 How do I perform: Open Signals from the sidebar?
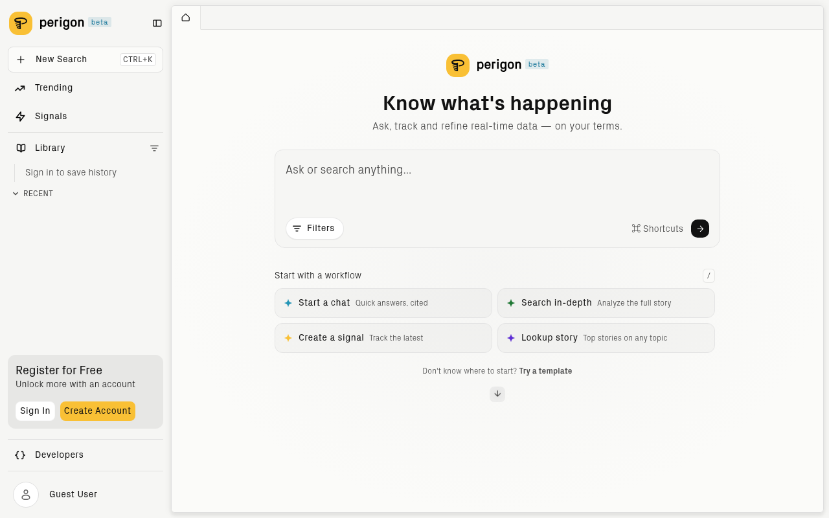50,116
